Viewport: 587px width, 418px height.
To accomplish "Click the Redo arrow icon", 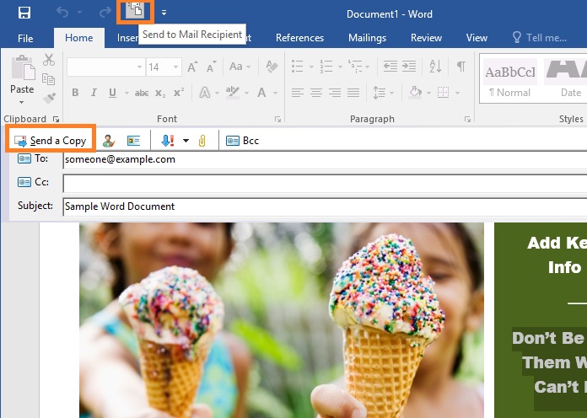I will [x=105, y=13].
